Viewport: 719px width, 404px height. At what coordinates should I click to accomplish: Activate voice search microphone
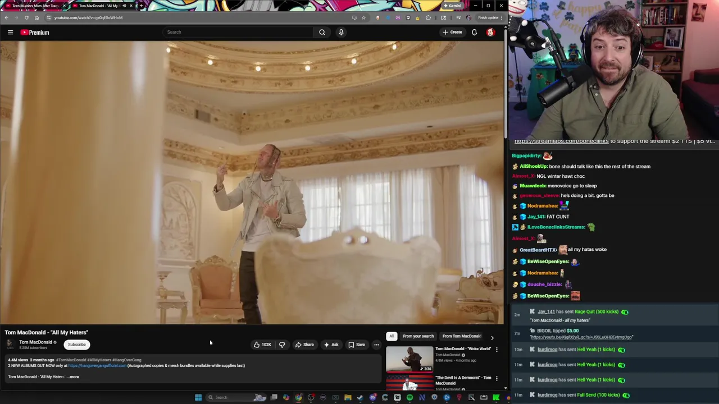coord(341,32)
